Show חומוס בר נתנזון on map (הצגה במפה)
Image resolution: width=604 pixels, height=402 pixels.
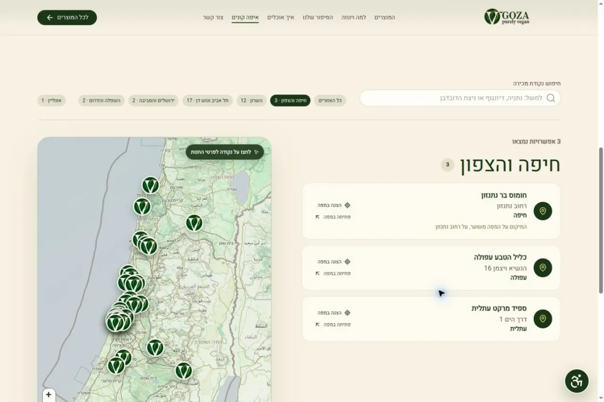point(334,205)
